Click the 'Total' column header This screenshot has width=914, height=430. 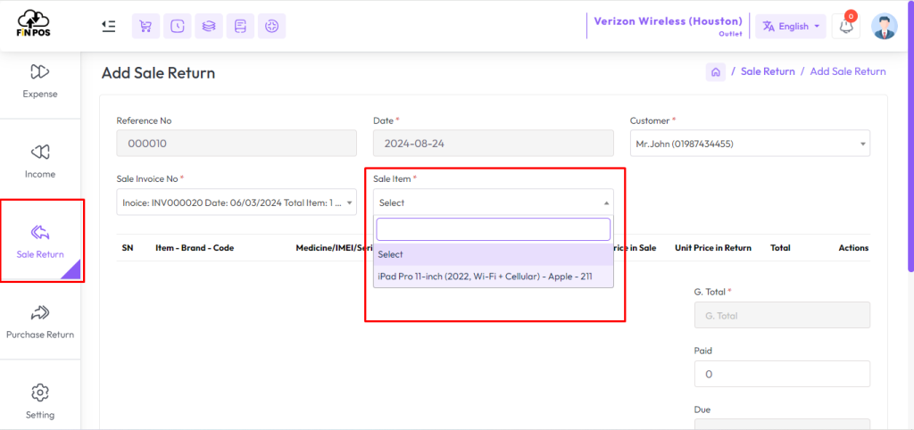click(780, 248)
